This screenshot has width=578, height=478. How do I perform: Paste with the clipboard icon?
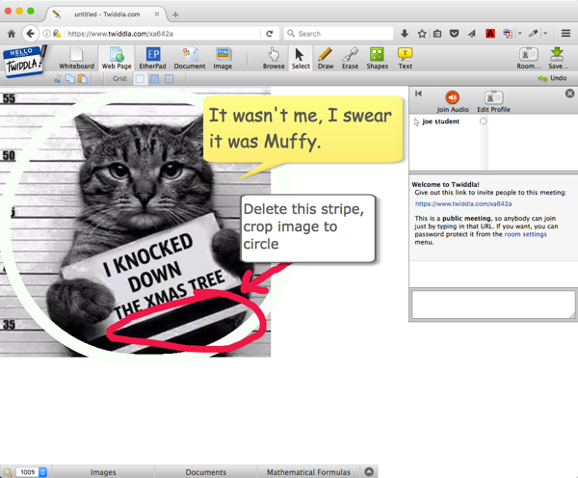[x=83, y=79]
